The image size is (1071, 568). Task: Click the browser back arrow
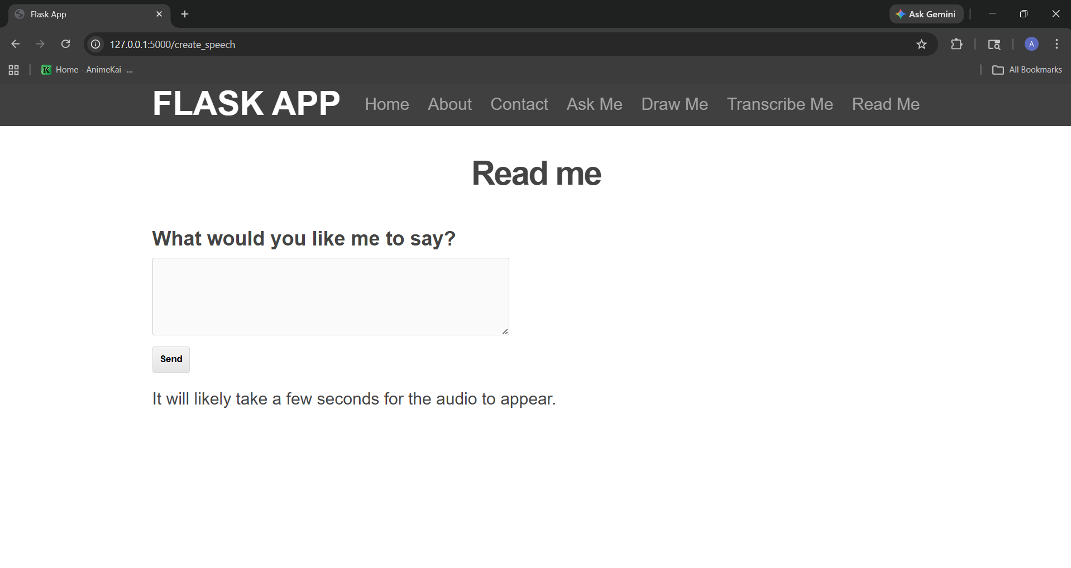16,44
